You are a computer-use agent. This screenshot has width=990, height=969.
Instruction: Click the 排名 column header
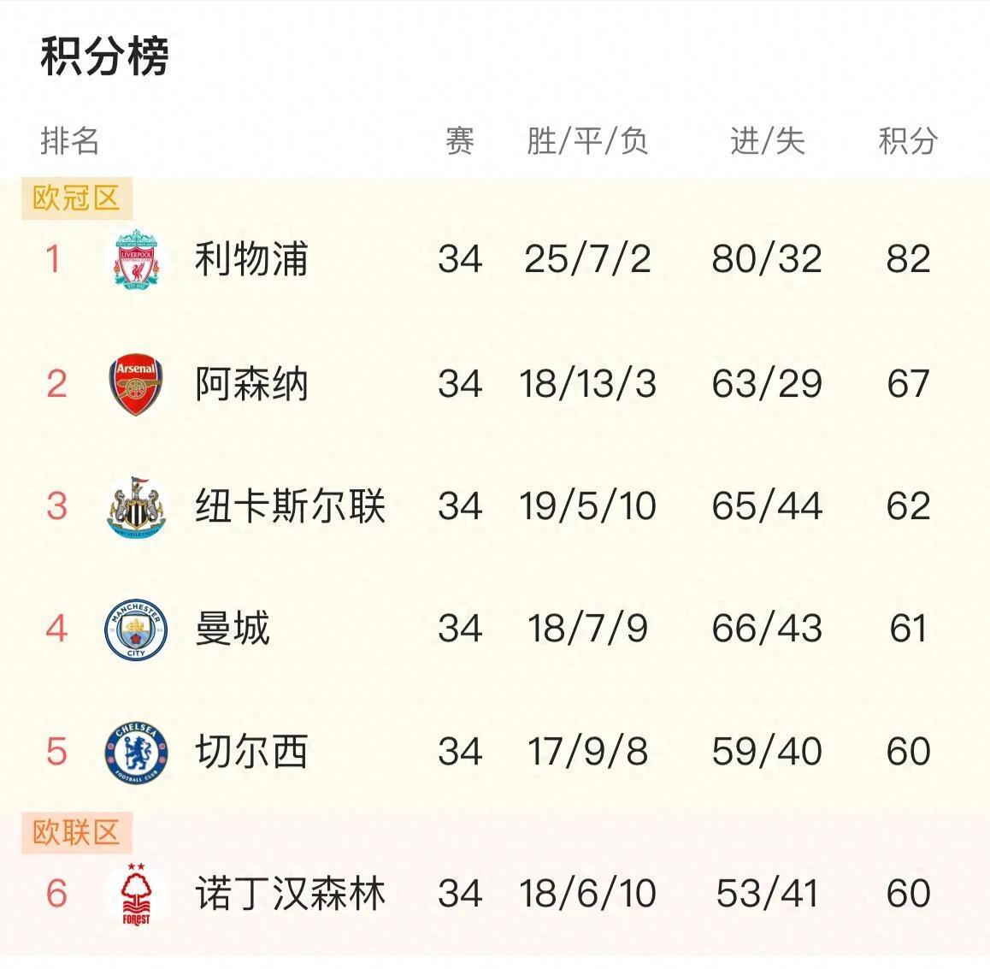pyautogui.click(x=70, y=141)
